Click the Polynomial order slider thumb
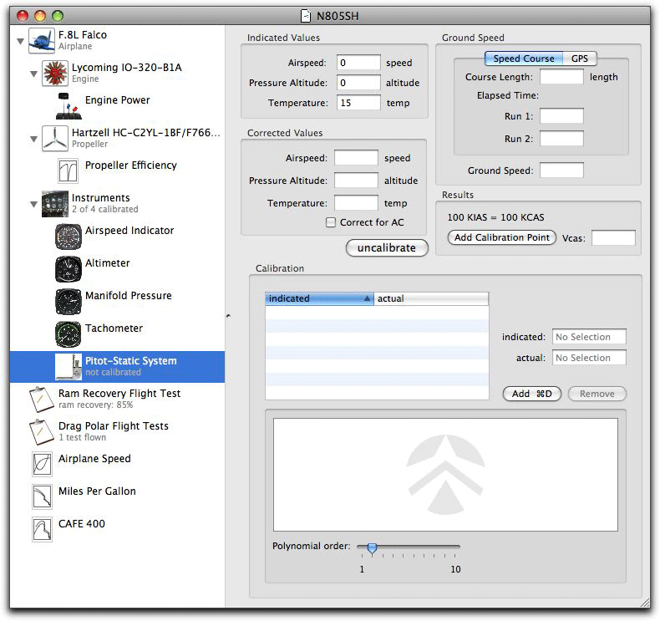 [x=372, y=547]
